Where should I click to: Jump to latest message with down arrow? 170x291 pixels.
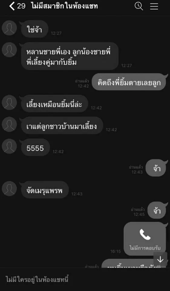[160, 260]
